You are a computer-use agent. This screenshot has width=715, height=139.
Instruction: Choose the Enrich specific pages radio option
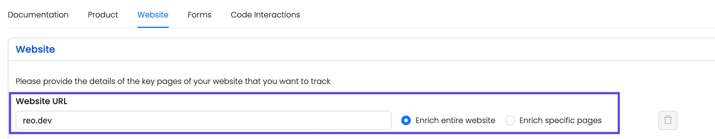tap(510, 120)
